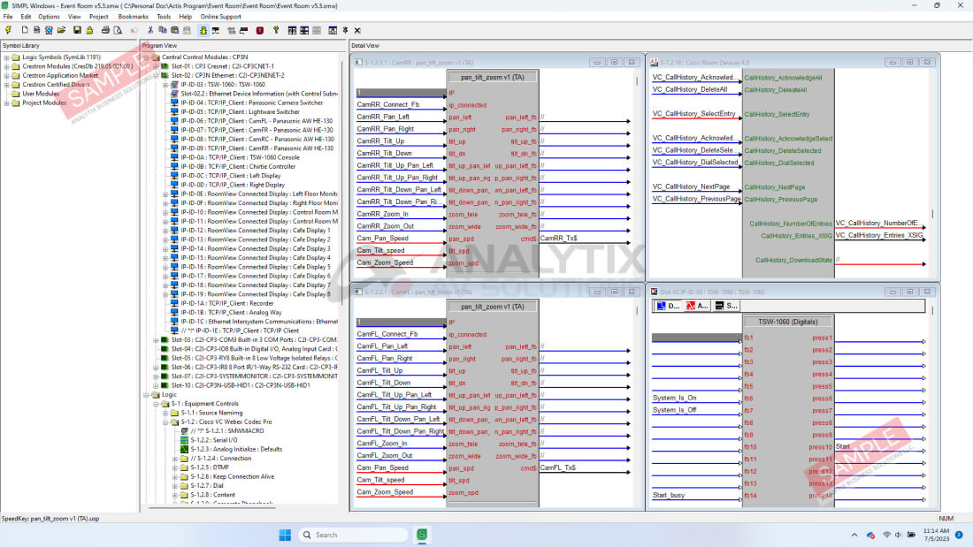The image size is (973, 547).
Task: Expand the Logic Symbols (SymLib 1191) folder
Action: (7, 57)
